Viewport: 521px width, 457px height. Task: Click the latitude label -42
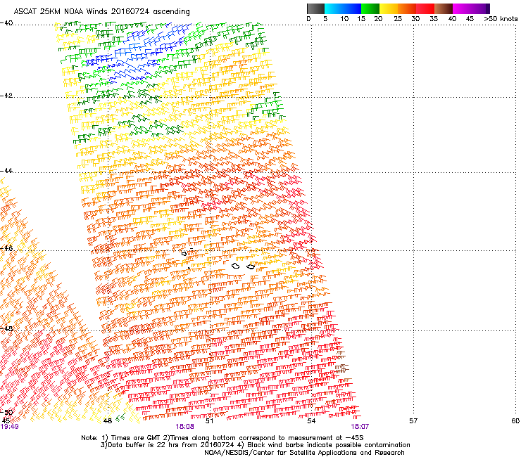pos(6,96)
